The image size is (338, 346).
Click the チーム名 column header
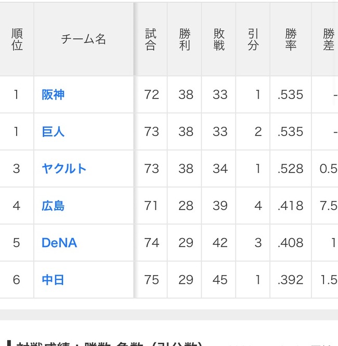[84, 39]
